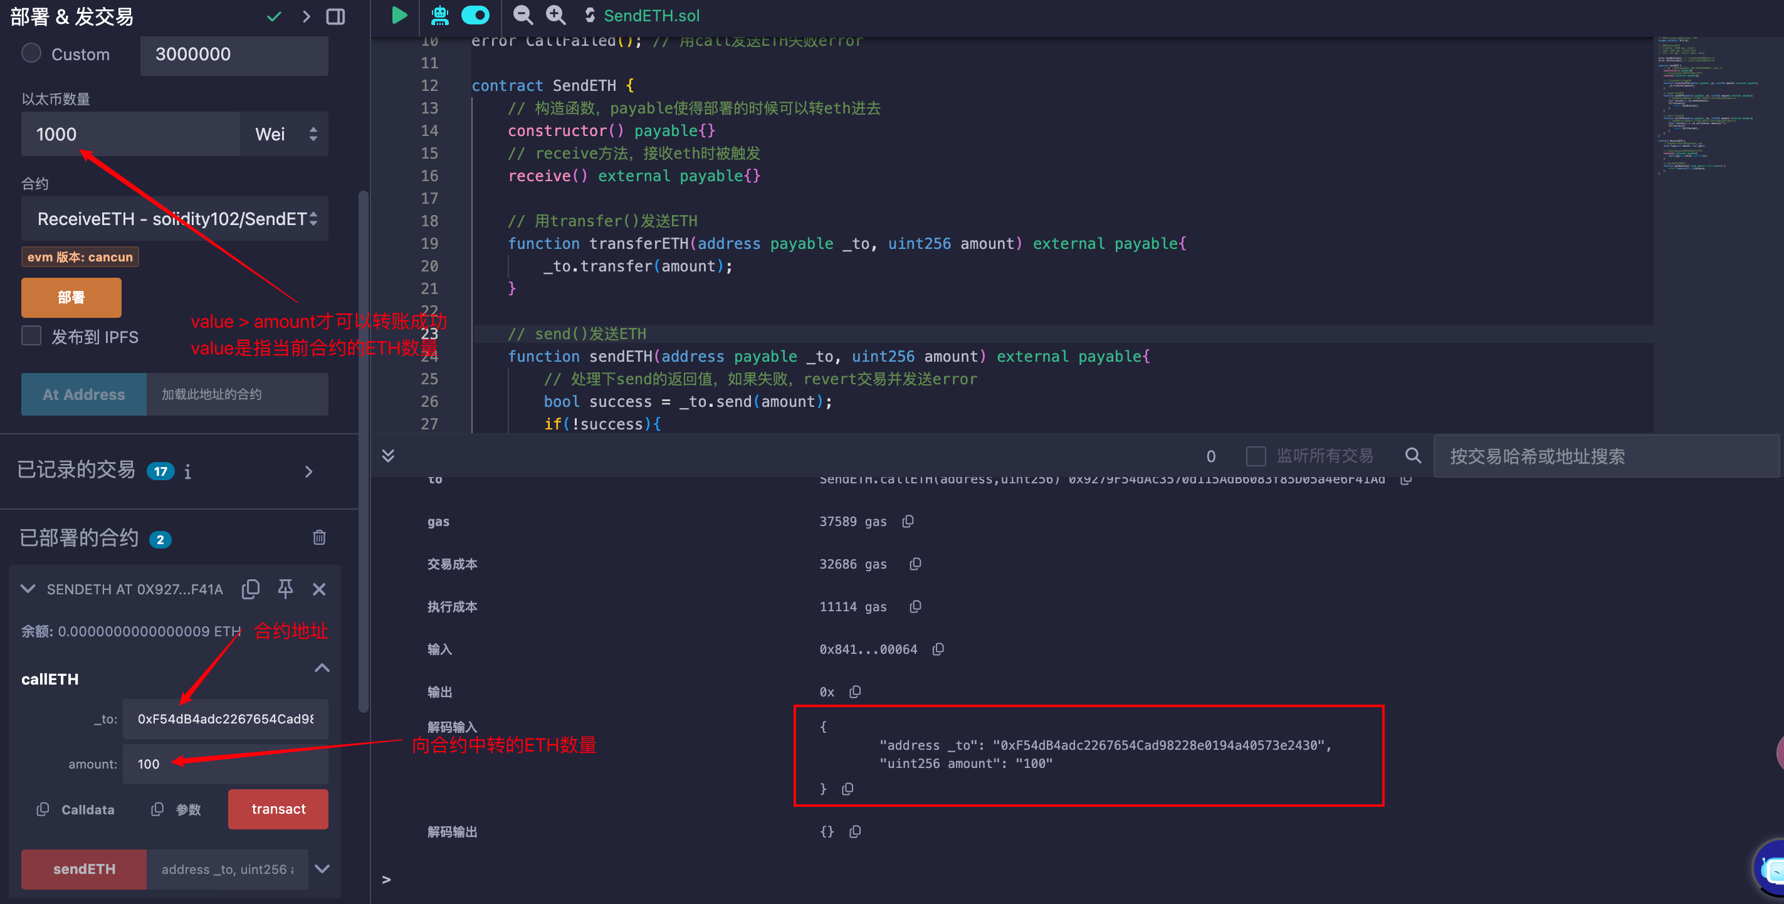Click the sendETH function button
1784x904 pixels.
84,869
